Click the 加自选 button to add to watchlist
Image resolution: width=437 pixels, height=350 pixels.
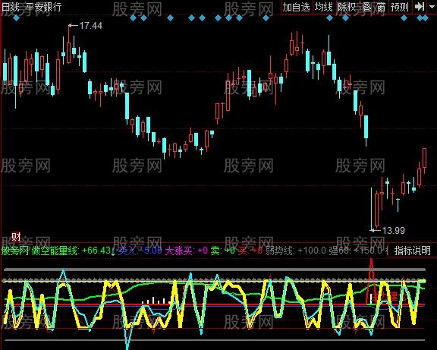[x=296, y=7]
